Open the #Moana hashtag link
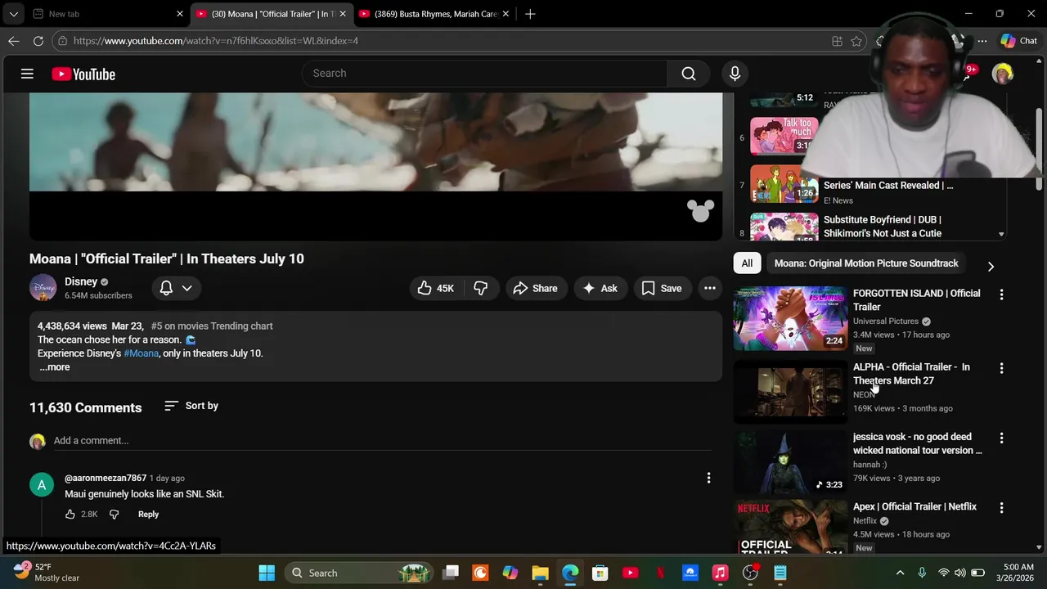This screenshot has height=589, width=1047. [141, 353]
